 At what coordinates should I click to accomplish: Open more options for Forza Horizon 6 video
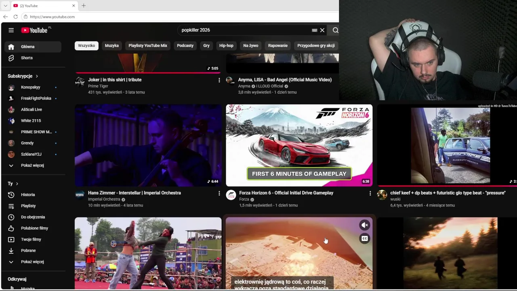370,193
